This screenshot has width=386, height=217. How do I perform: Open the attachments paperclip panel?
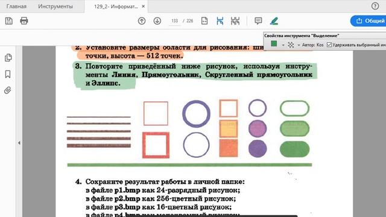point(8,90)
